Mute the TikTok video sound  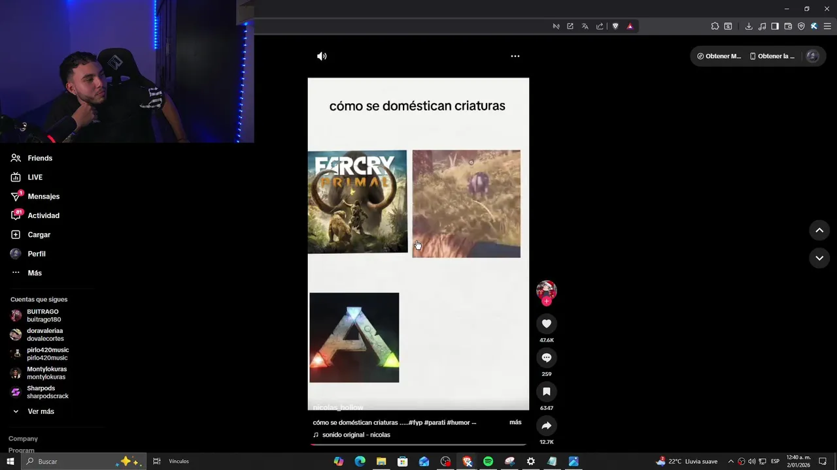[322, 56]
